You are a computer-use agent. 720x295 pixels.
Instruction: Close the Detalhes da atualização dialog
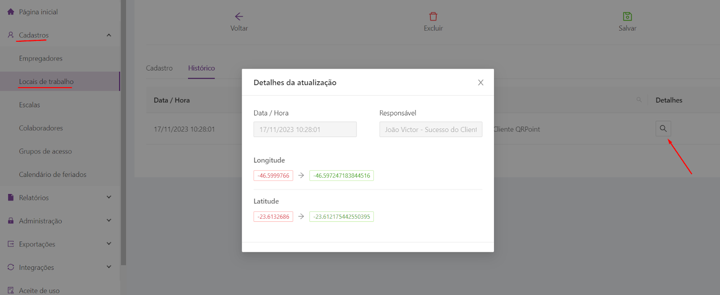pos(481,83)
